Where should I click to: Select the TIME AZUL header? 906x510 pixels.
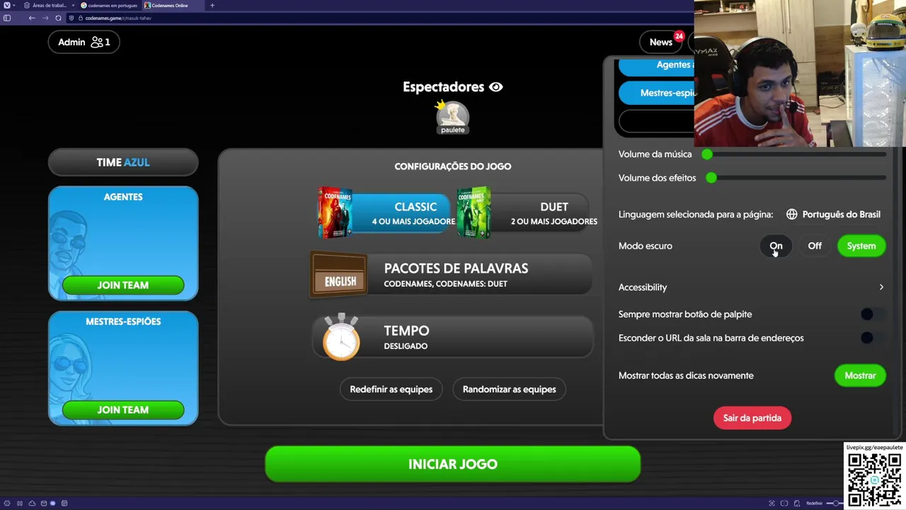point(123,162)
